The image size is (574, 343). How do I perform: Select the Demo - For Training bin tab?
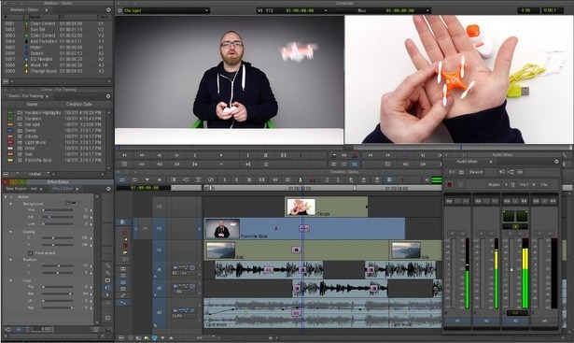tap(25, 96)
